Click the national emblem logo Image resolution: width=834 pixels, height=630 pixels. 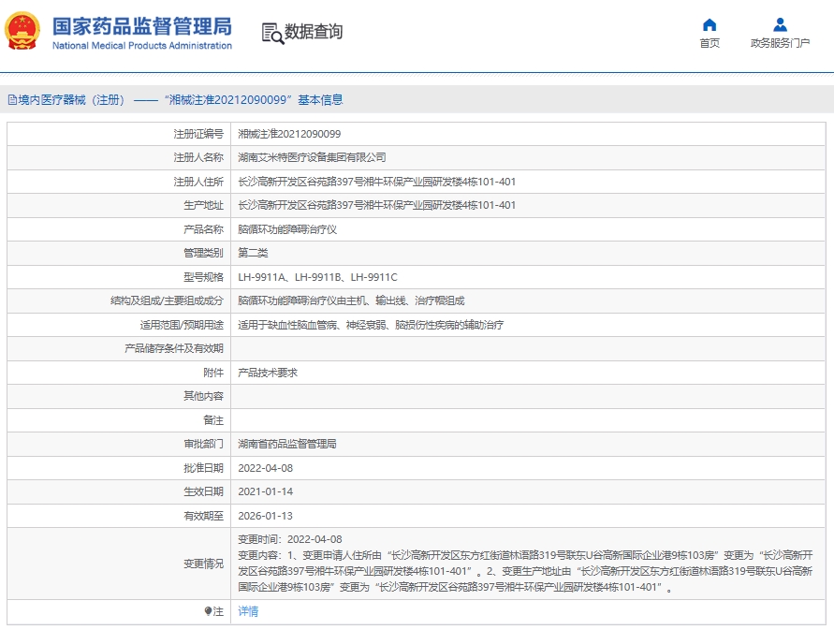[22, 32]
